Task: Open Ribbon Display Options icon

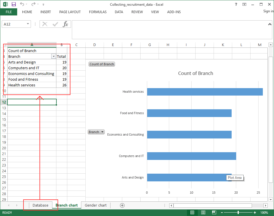Action: (244, 4)
